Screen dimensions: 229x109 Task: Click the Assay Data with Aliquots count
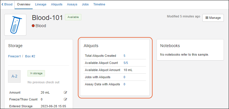click(x=125, y=84)
